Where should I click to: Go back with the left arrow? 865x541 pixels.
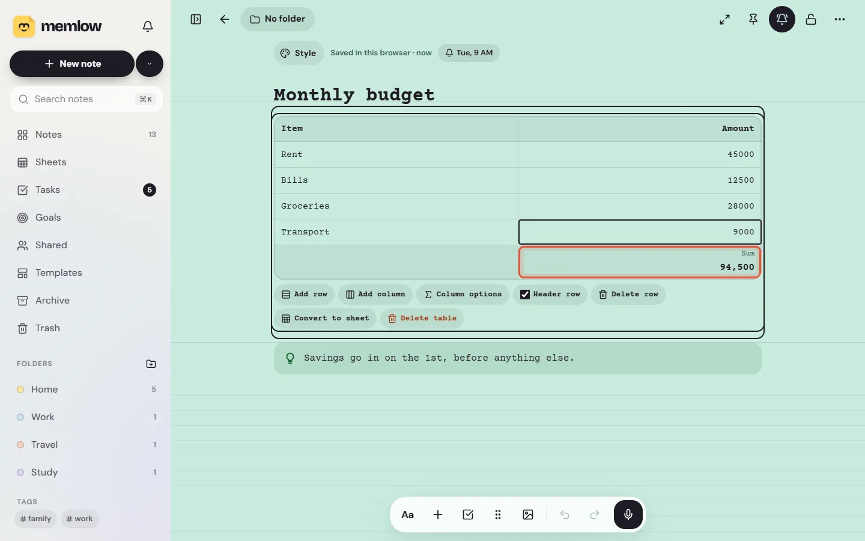pos(225,19)
